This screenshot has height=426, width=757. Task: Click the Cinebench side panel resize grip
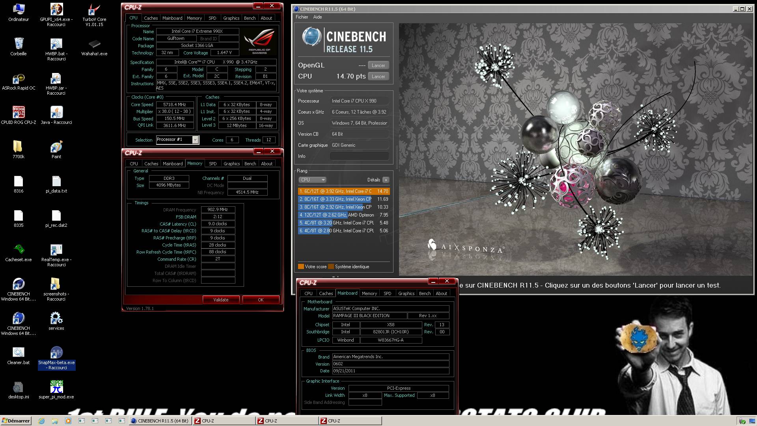pos(397,157)
